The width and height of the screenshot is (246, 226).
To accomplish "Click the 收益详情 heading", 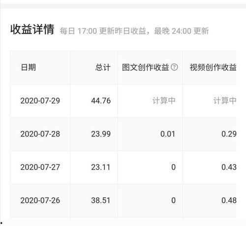I will click(x=32, y=30).
